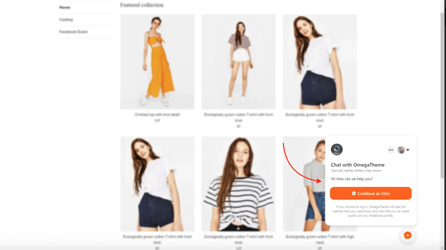Open top-right white tee and navy shorts photo
This screenshot has height=250, width=446.
319,62
